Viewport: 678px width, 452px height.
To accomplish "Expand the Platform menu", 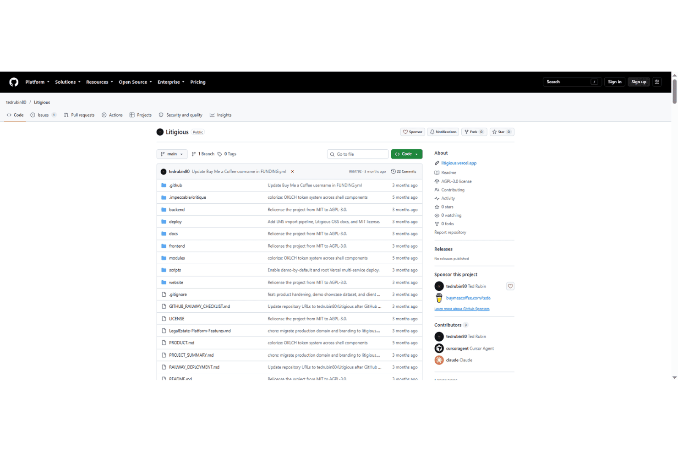I will [x=37, y=82].
